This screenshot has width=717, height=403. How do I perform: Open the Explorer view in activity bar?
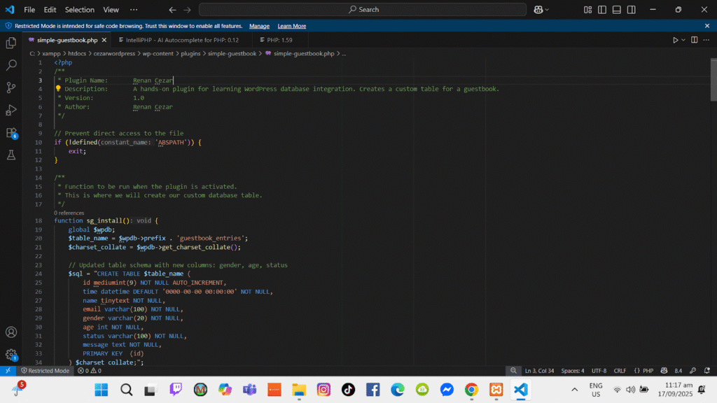tap(11, 43)
